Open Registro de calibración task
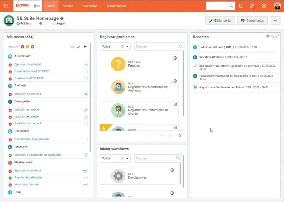Image resolution: width=284 pixels, height=202 pixels. point(28,177)
